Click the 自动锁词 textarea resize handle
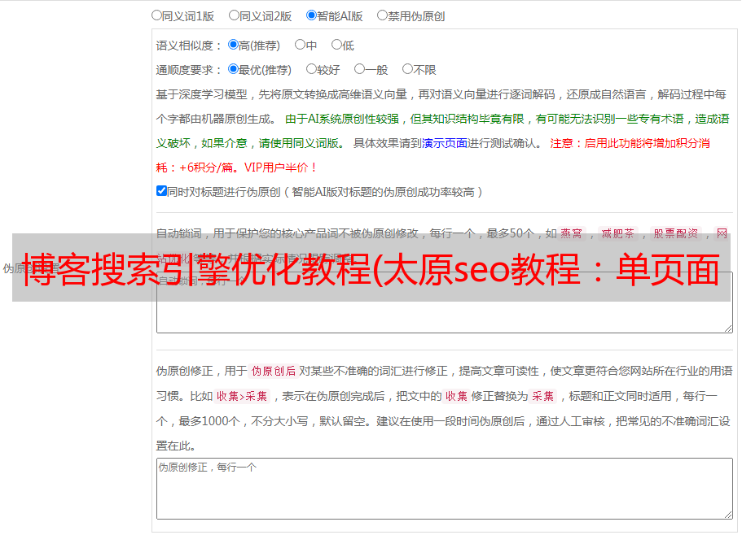Screen dimensions: 742x535 click(x=728, y=328)
